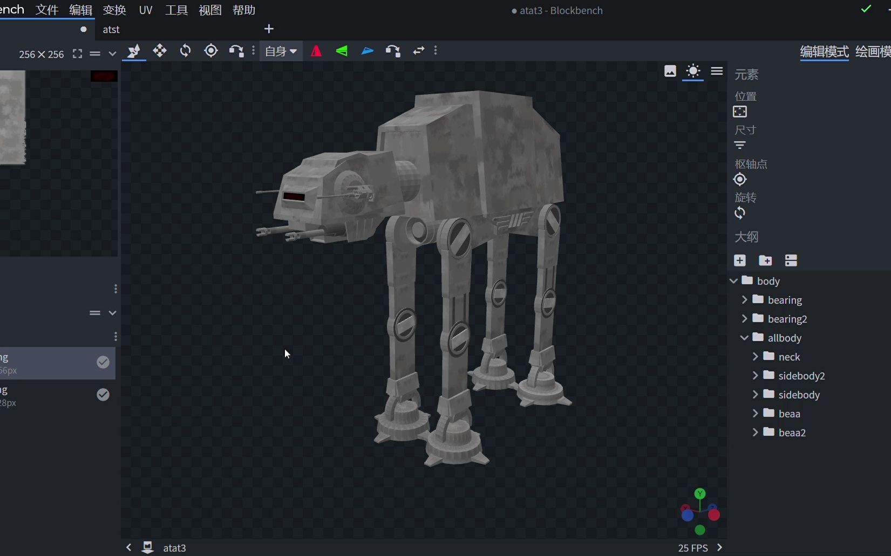Flip selection on the green Y axis
Screen dimensions: 891x556
coord(342,51)
